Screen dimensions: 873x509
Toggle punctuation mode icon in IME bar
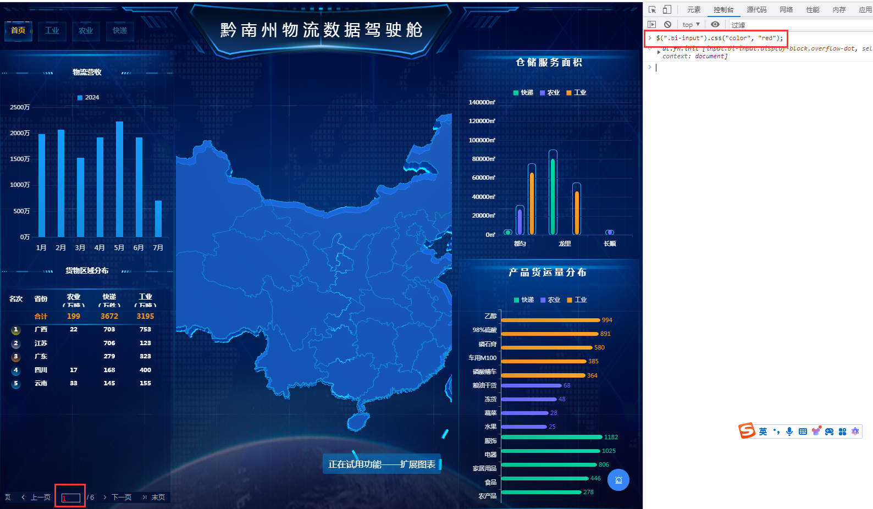click(776, 431)
